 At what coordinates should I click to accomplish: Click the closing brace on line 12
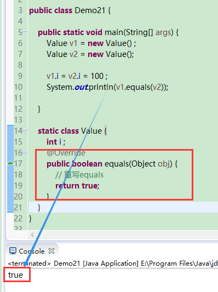pyautogui.click(x=39, y=109)
